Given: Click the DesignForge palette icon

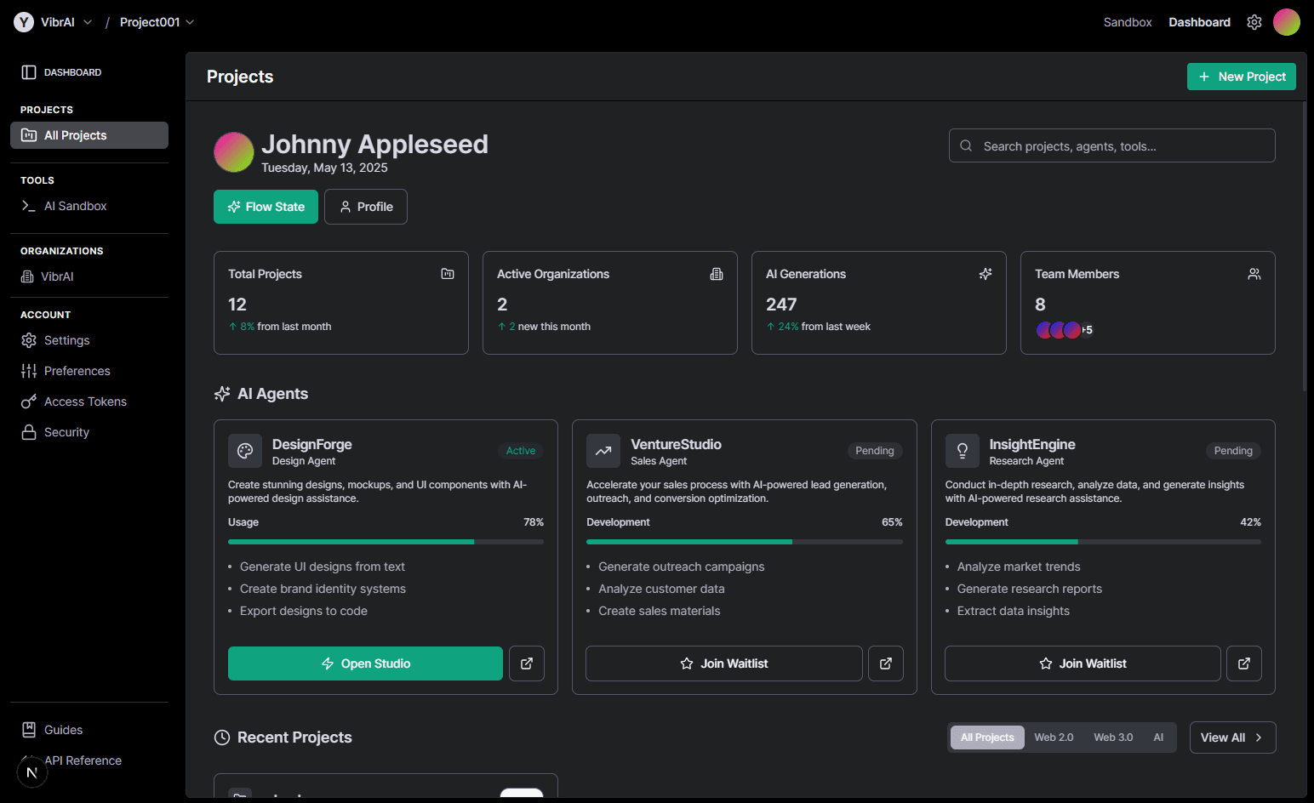Looking at the screenshot, I should coord(245,451).
